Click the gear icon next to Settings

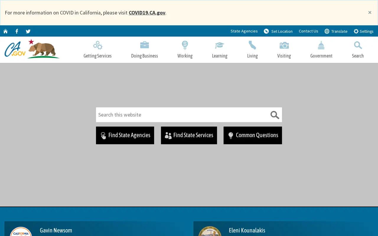[x=356, y=31]
